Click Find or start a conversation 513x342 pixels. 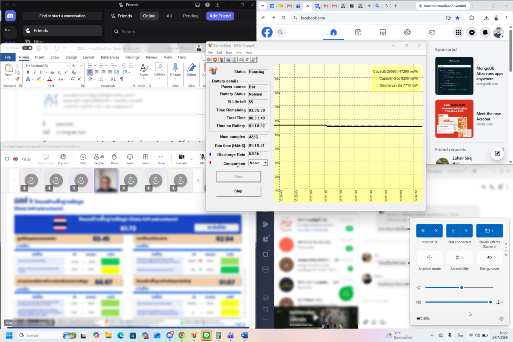[62, 16]
